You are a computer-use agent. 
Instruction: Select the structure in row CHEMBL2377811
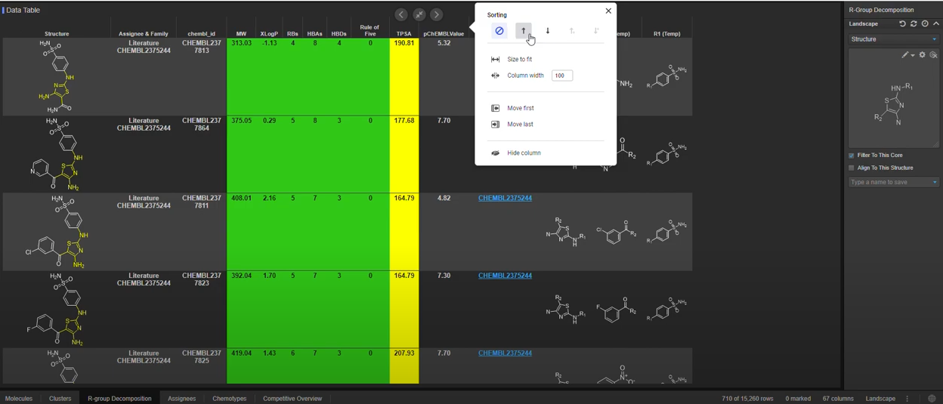point(57,232)
